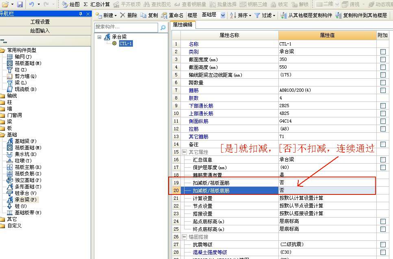Select 基础梁(F) under 基础

pos(22,141)
